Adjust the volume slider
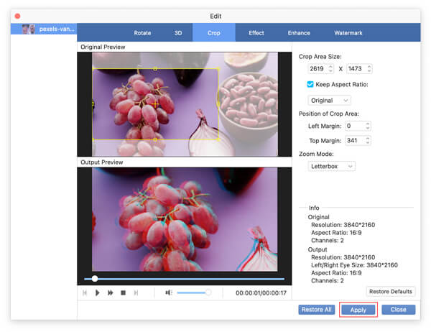431x332 pixels. 193,292
